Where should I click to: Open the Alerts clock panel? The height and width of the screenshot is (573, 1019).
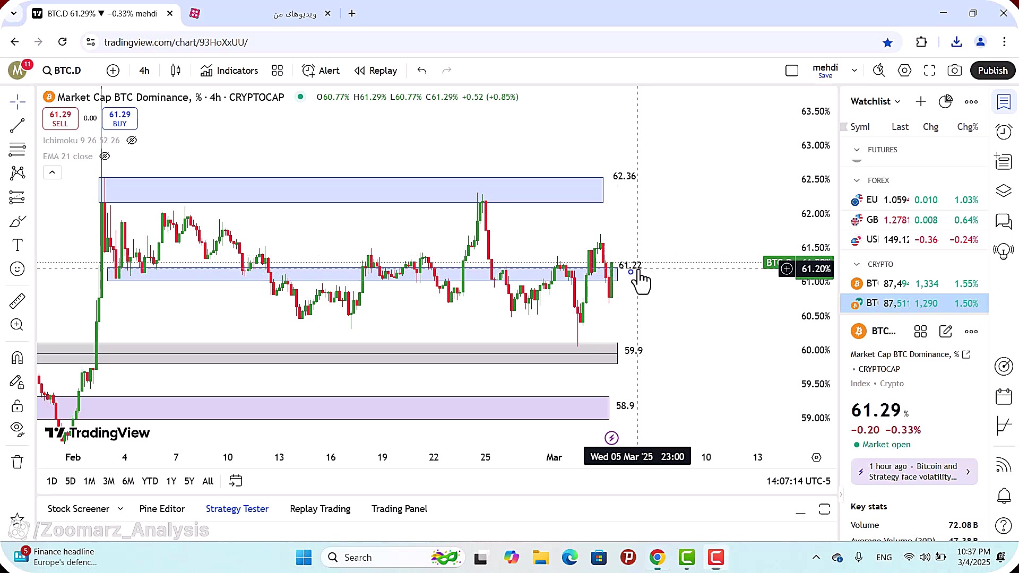coord(1004,132)
